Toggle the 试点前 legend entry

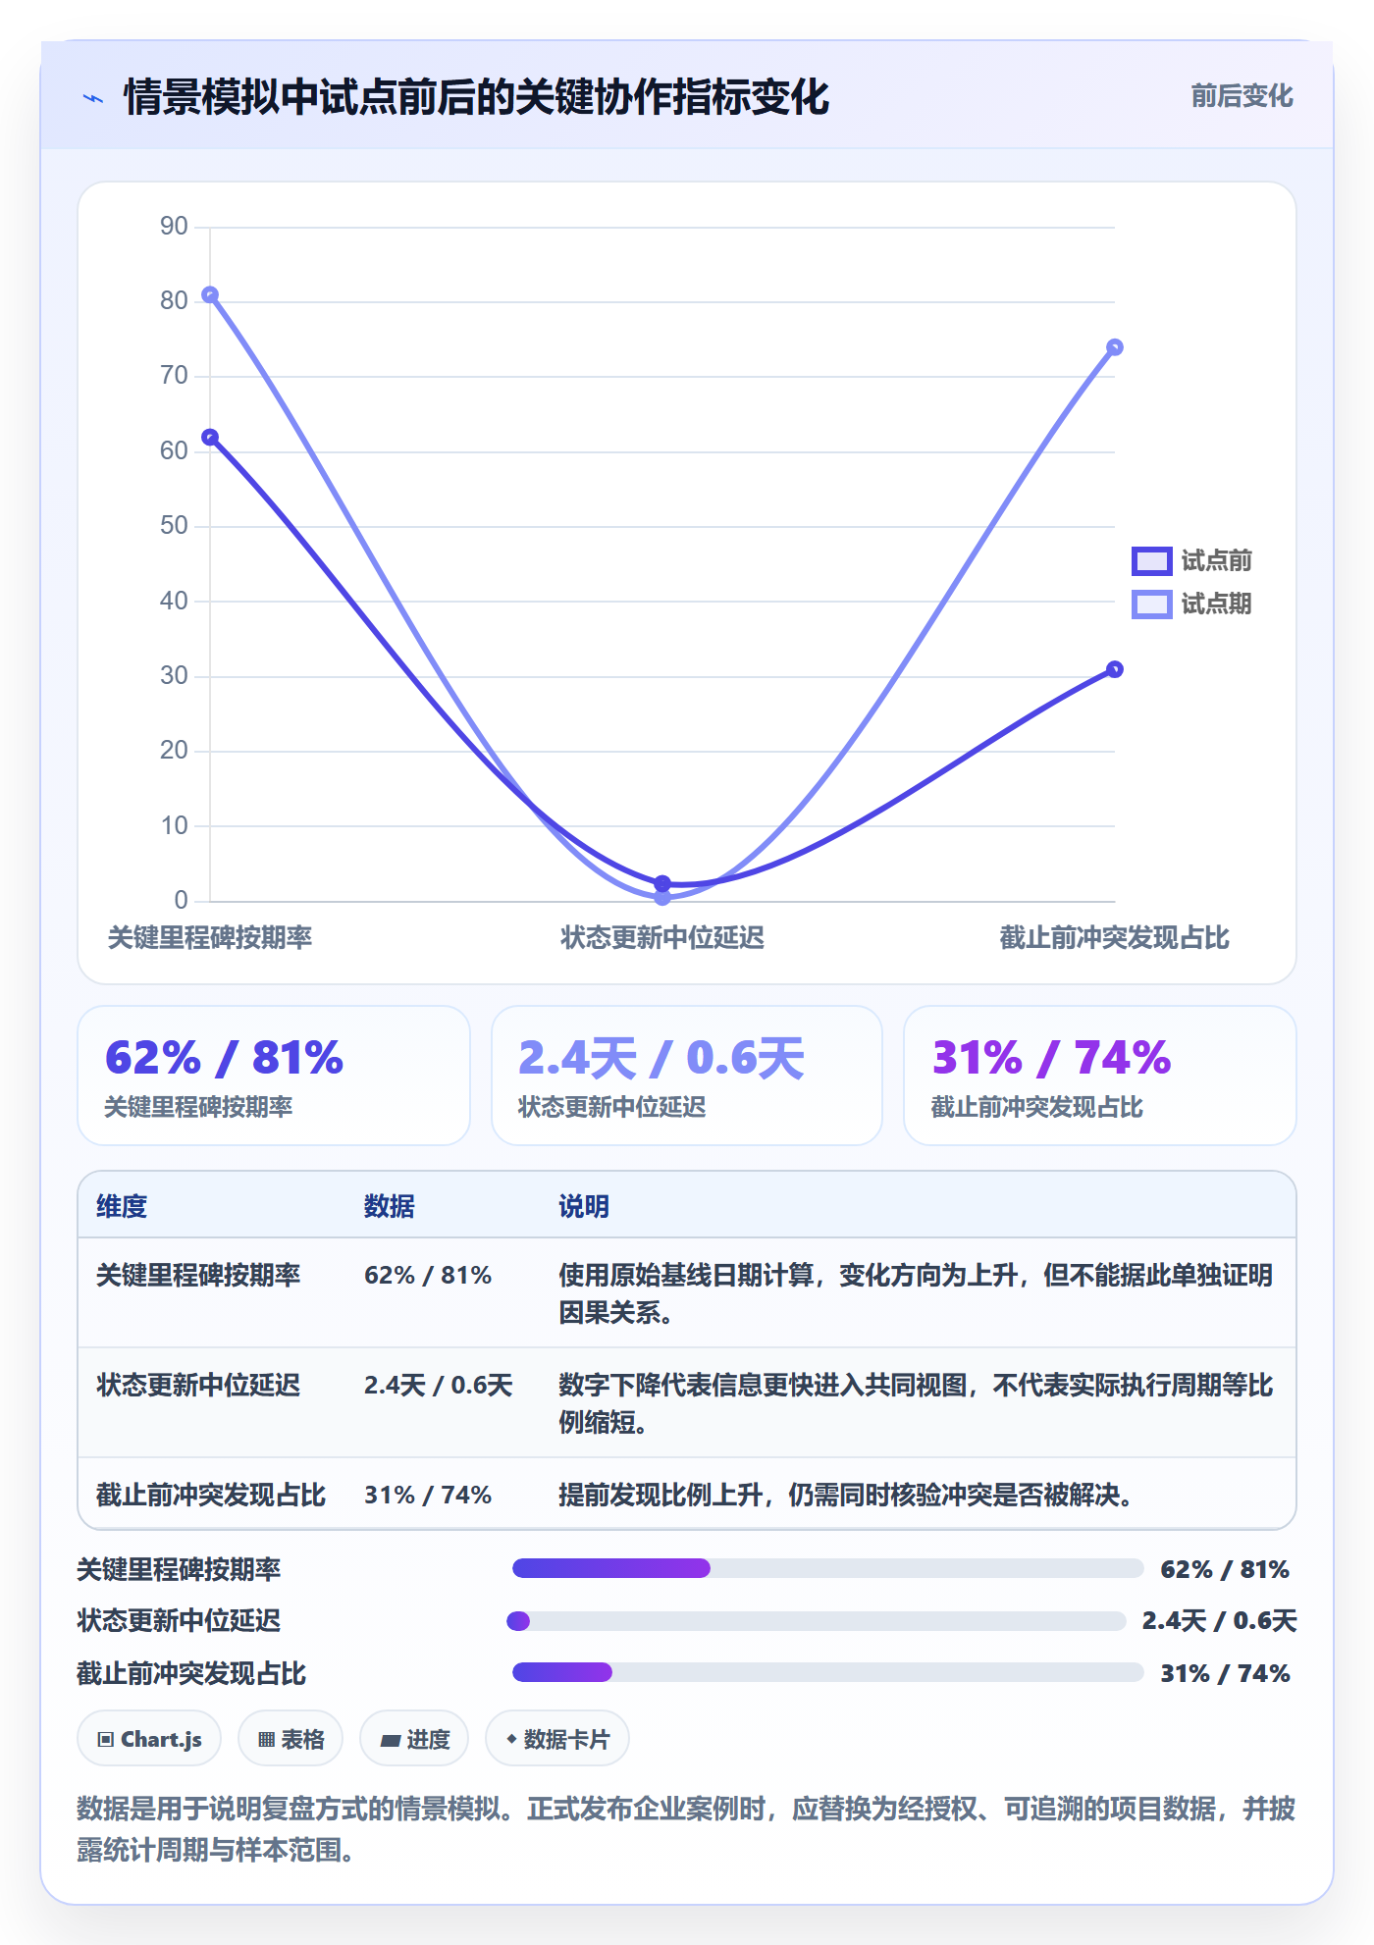tap(1191, 560)
